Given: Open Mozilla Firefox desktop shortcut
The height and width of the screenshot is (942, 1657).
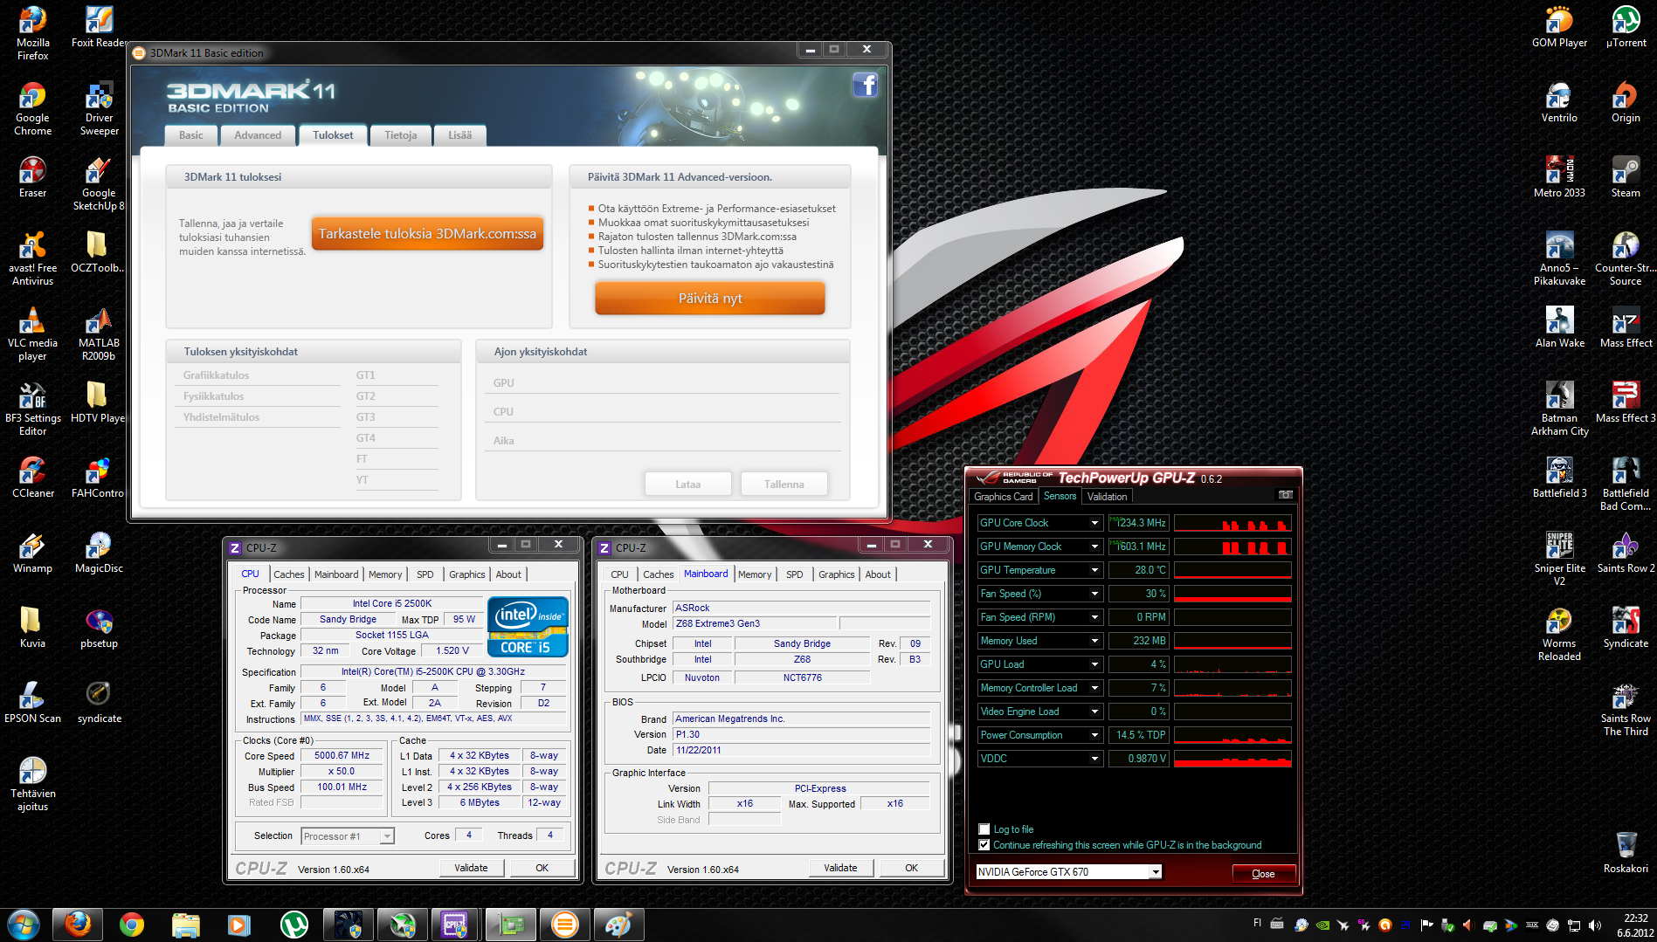Looking at the screenshot, I should click(x=33, y=33).
